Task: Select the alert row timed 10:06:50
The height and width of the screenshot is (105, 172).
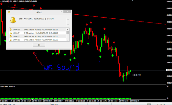Action: (37, 40)
